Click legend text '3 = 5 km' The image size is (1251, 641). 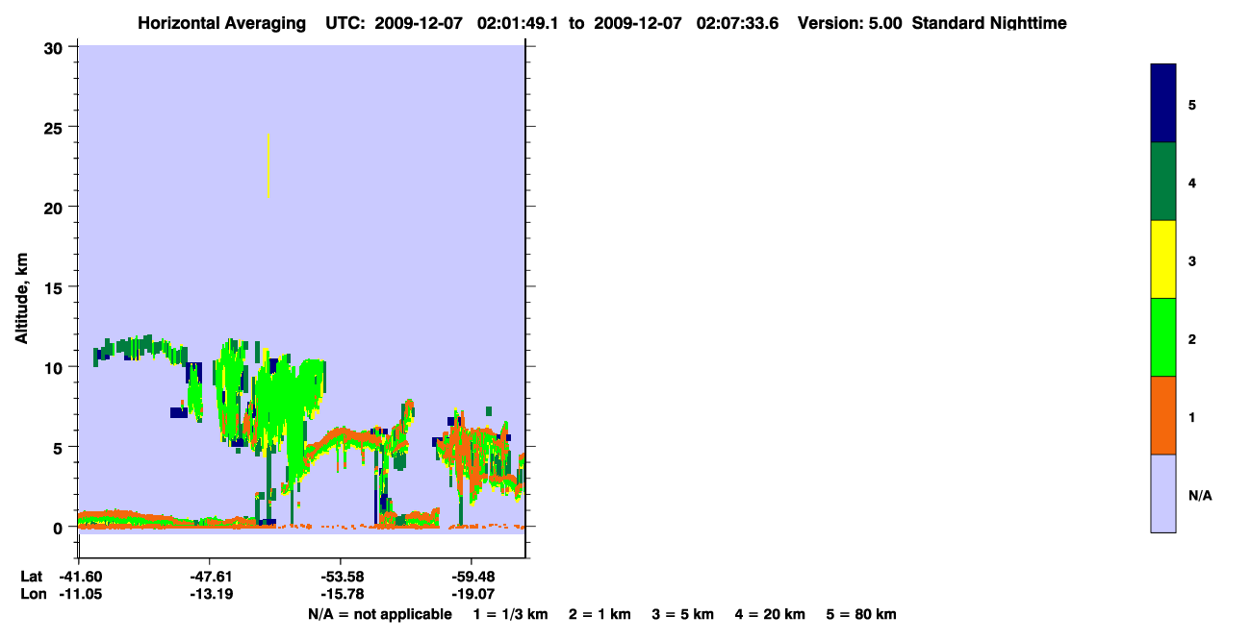tap(683, 614)
